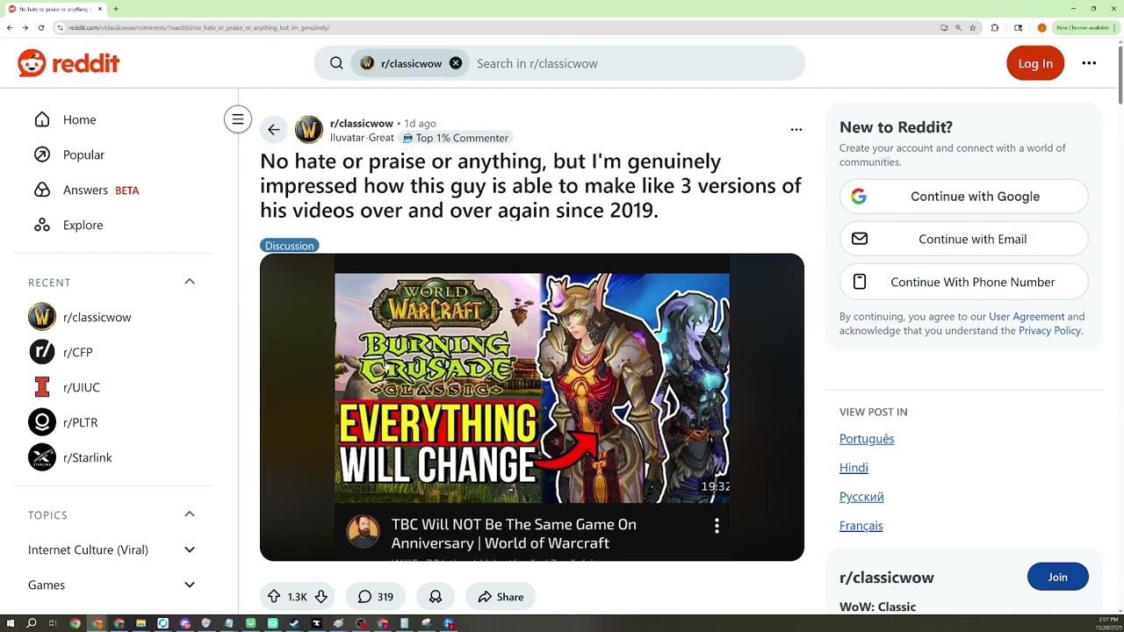Close the current Reddit tab

[x=100, y=9]
